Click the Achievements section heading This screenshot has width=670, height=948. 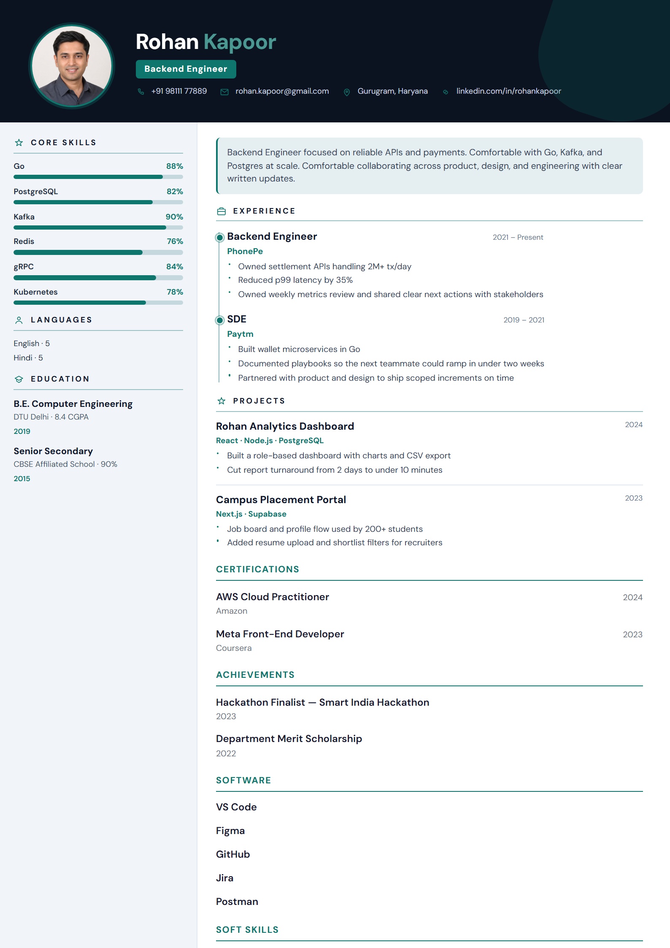tap(255, 675)
